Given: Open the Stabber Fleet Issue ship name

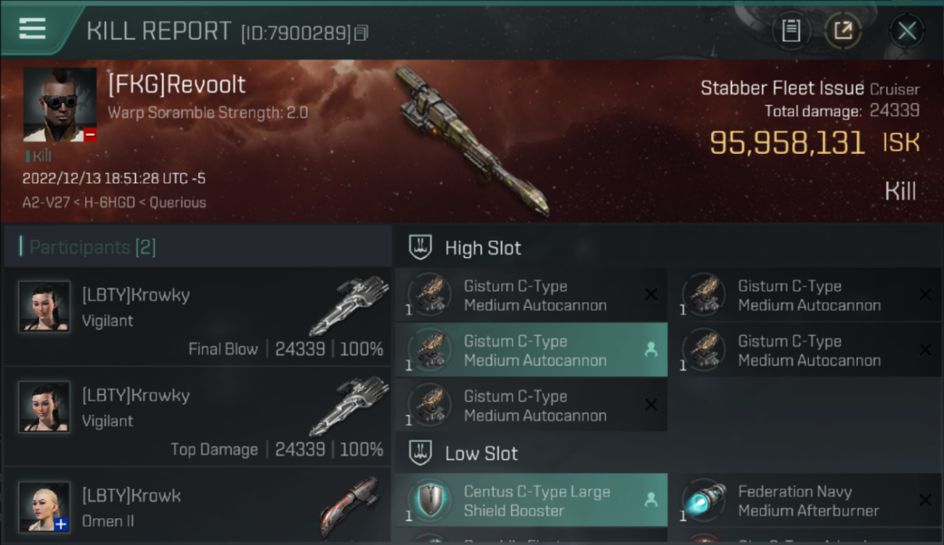Looking at the screenshot, I should 782,89.
